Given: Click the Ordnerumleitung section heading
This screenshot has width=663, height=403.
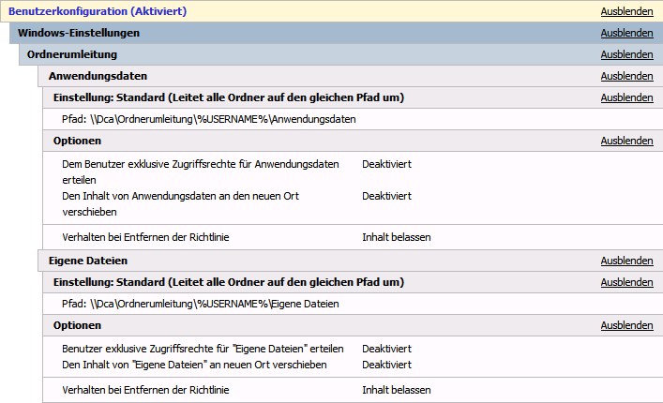Looking at the screenshot, I should click(x=72, y=55).
